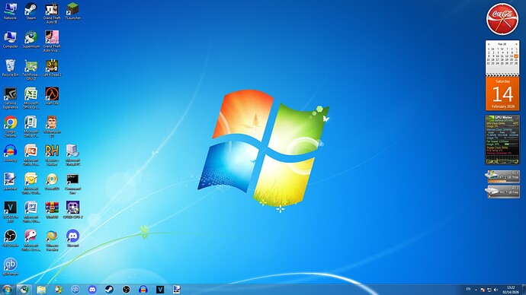Select the Microsoft Virtual PC shortcut
The width and height of the screenshot is (526, 295).
point(72,155)
